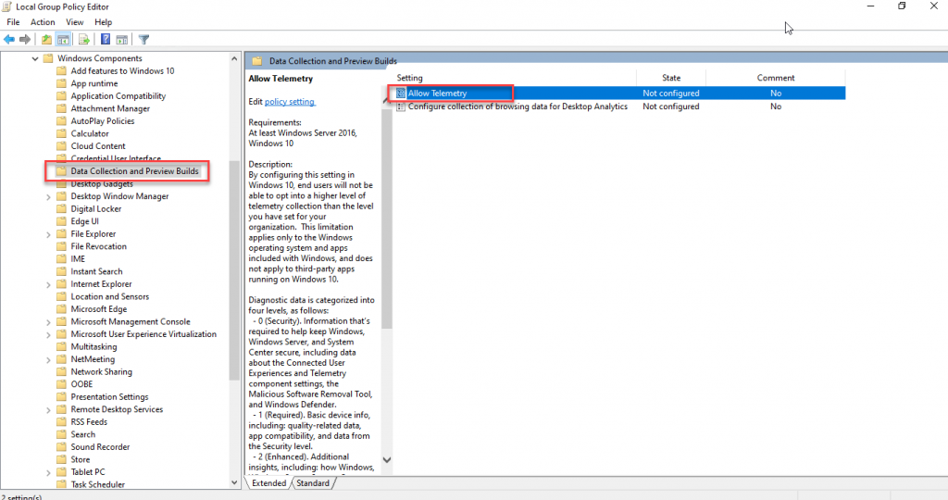
Task: Click the Store folder icon in tree
Action: (61, 459)
